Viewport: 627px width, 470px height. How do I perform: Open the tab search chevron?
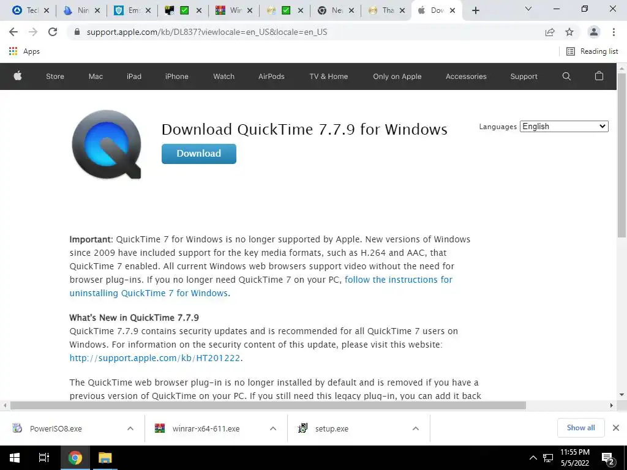(528, 9)
